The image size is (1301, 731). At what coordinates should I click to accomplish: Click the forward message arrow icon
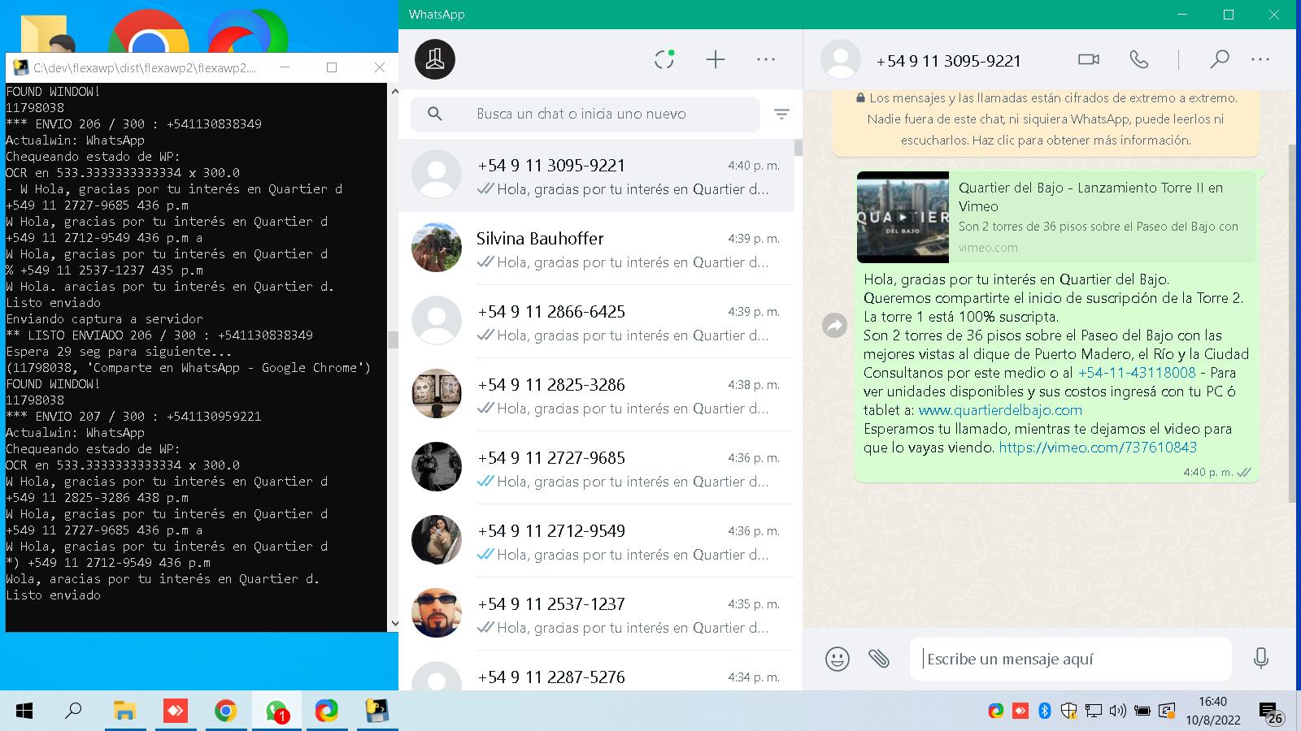click(835, 326)
